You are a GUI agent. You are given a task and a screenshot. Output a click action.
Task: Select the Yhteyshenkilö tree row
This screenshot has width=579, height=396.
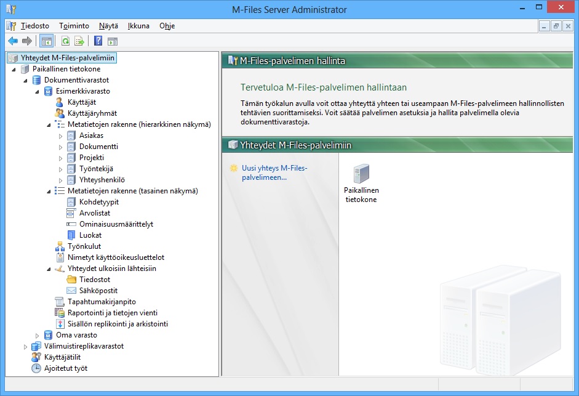[102, 180]
